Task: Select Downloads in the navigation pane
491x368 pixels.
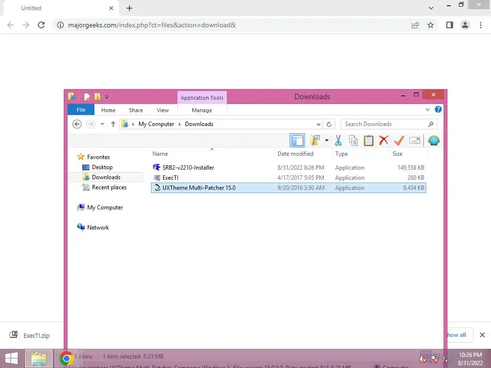Action: (106, 177)
